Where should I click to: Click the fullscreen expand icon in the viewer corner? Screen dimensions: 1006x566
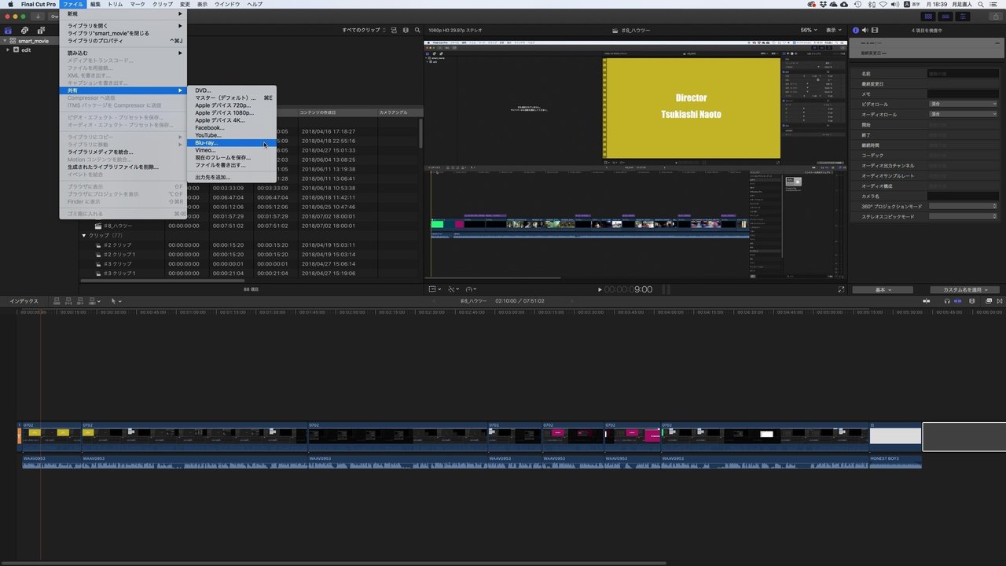coord(841,289)
